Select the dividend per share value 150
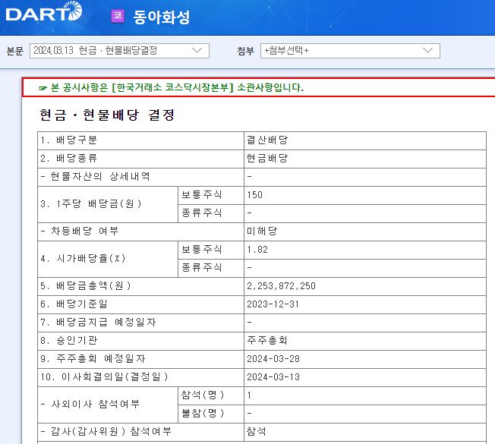This screenshot has height=444, width=495. click(255, 195)
